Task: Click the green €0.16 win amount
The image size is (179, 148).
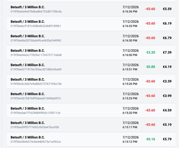Action: click(x=151, y=139)
